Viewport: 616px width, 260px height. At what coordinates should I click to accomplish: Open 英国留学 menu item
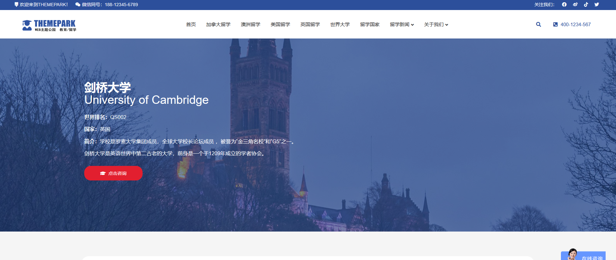coord(310,25)
